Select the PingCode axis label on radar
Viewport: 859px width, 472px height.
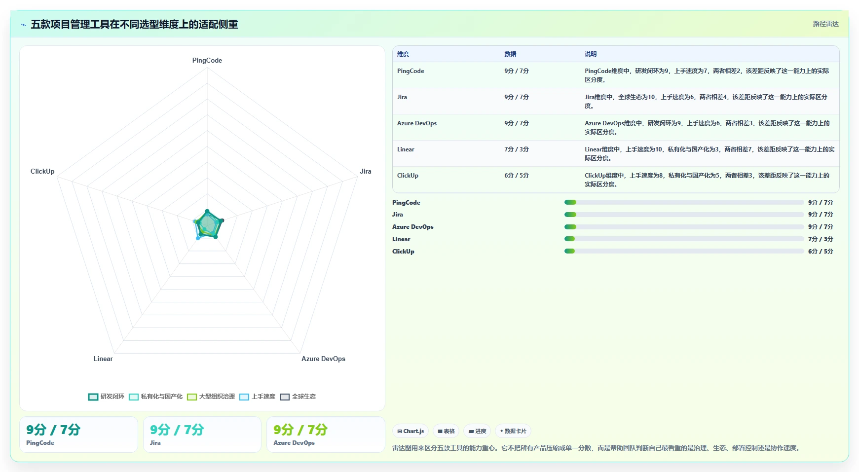click(207, 60)
